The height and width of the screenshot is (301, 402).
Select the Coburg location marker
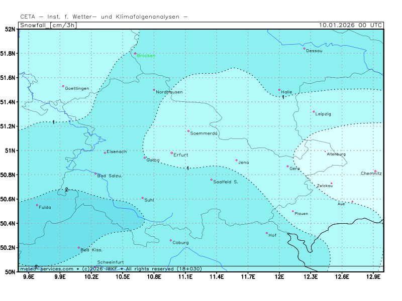[x=170, y=240]
